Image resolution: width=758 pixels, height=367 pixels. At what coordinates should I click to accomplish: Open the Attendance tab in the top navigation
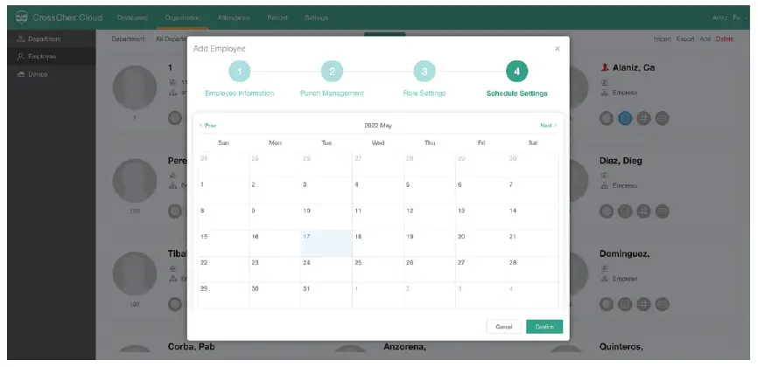point(234,17)
